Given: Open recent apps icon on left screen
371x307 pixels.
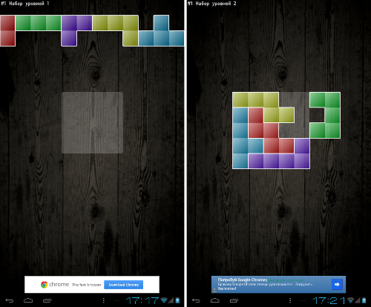Looking at the screenshot, I should [x=47, y=300].
